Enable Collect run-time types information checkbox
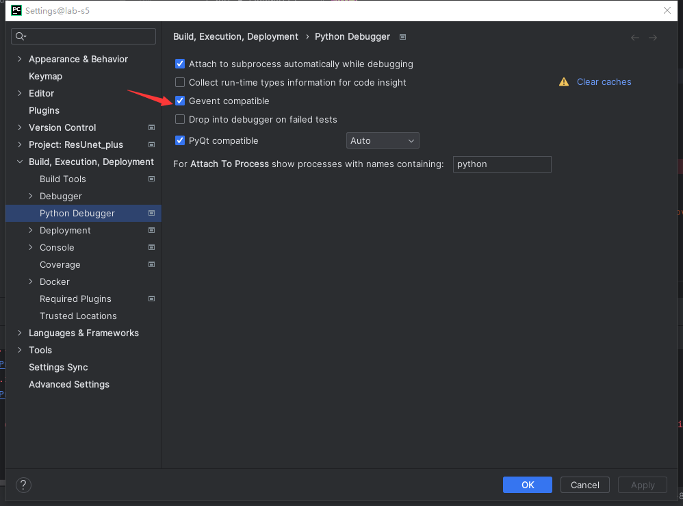This screenshot has width=683, height=506. 180,82
